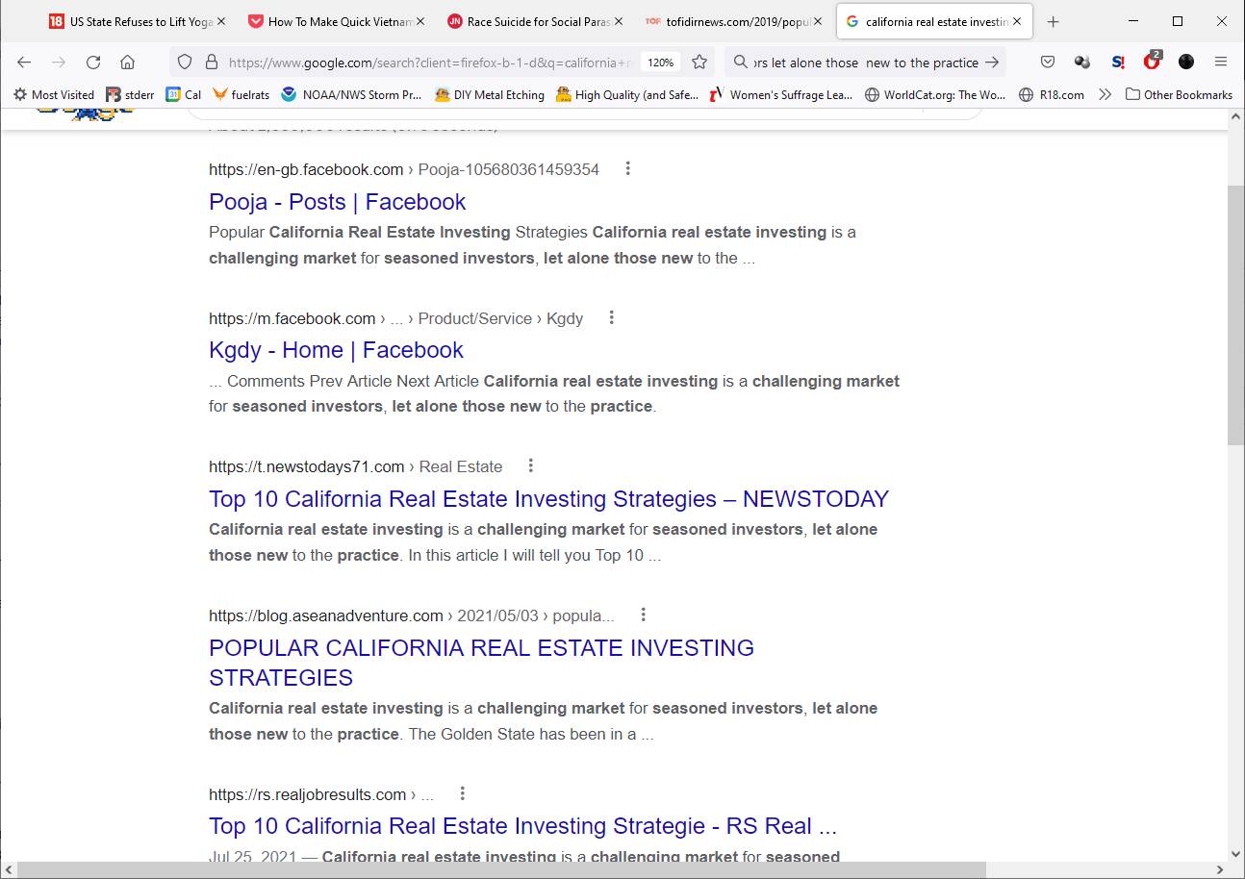1245x879 pixels.
Task: Open options menu for t.newstodays71.com result
Action: coord(531,465)
